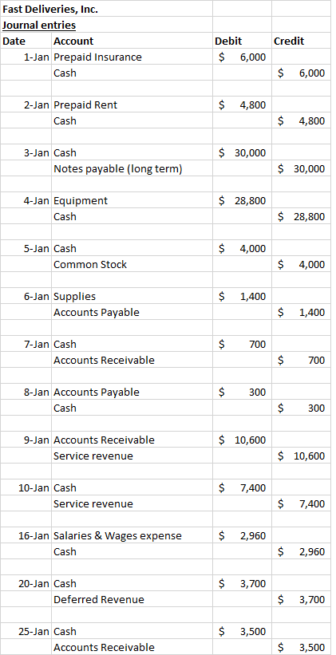This screenshot has height=655, width=336.
Task: Select the $1,400 debit for Supplies
Action: (x=243, y=296)
